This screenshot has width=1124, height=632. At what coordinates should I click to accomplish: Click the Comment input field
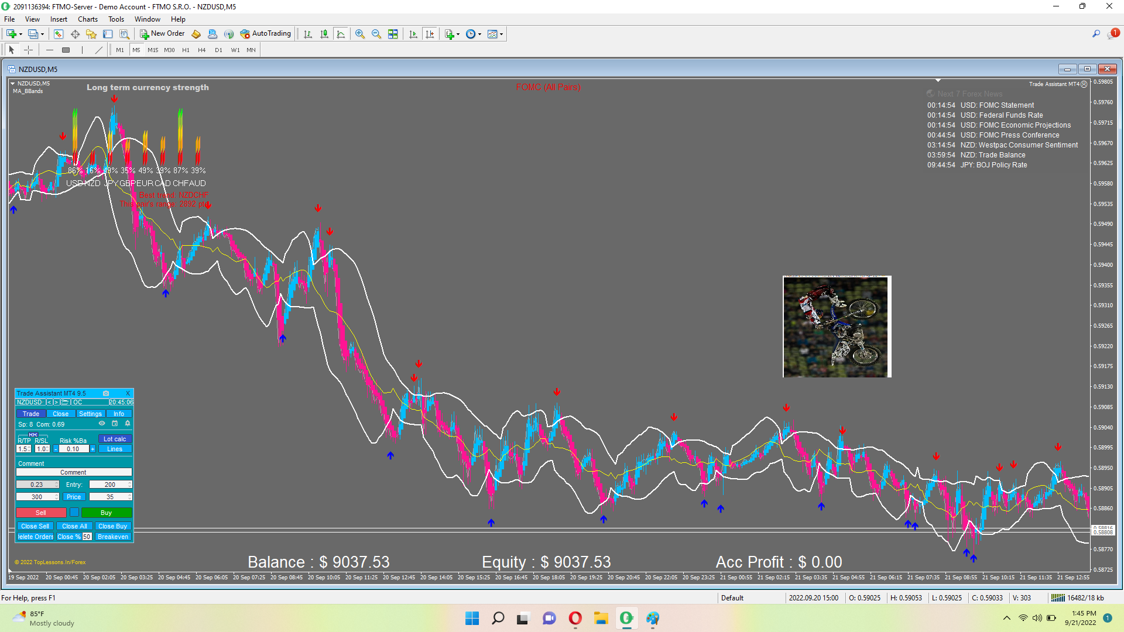pyautogui.click(x=74, y=472)
